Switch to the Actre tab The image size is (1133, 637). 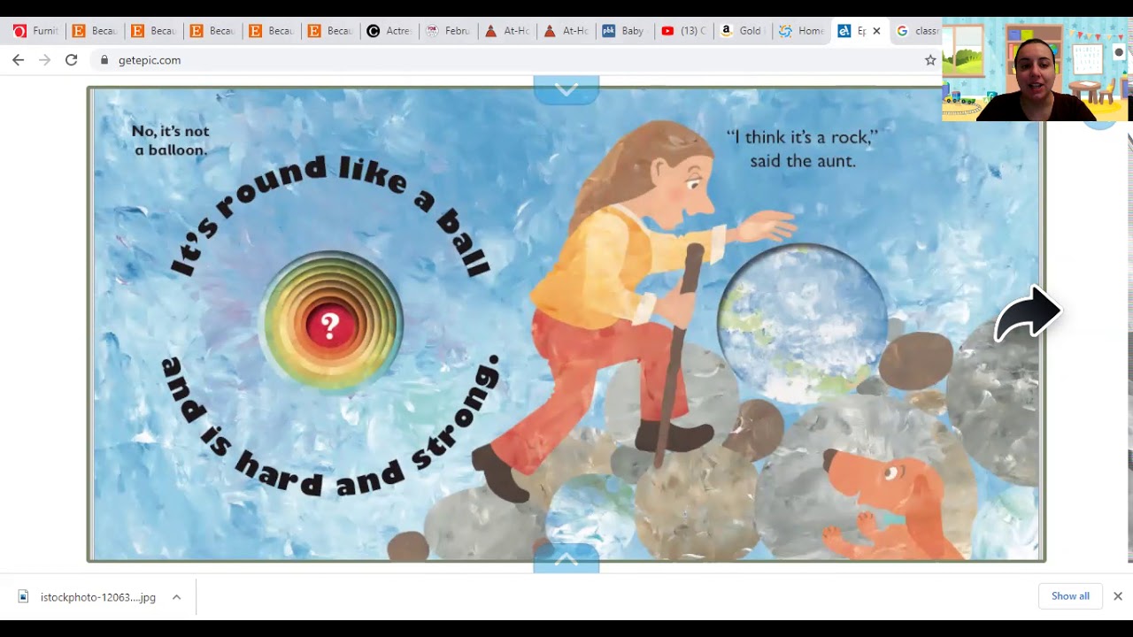pos(389,31)
